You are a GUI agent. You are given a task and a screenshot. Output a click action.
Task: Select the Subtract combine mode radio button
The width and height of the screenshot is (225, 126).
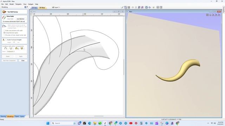(13, 49)
